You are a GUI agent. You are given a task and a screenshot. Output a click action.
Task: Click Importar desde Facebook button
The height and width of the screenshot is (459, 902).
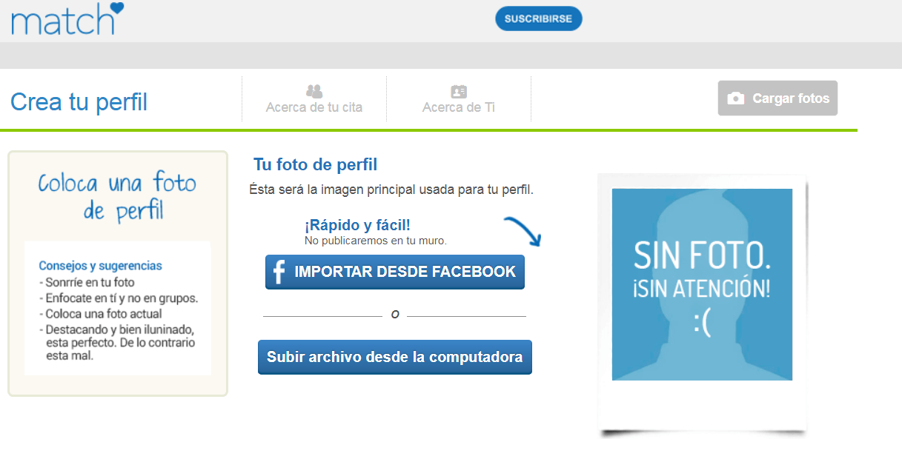(x=395, y=272)
